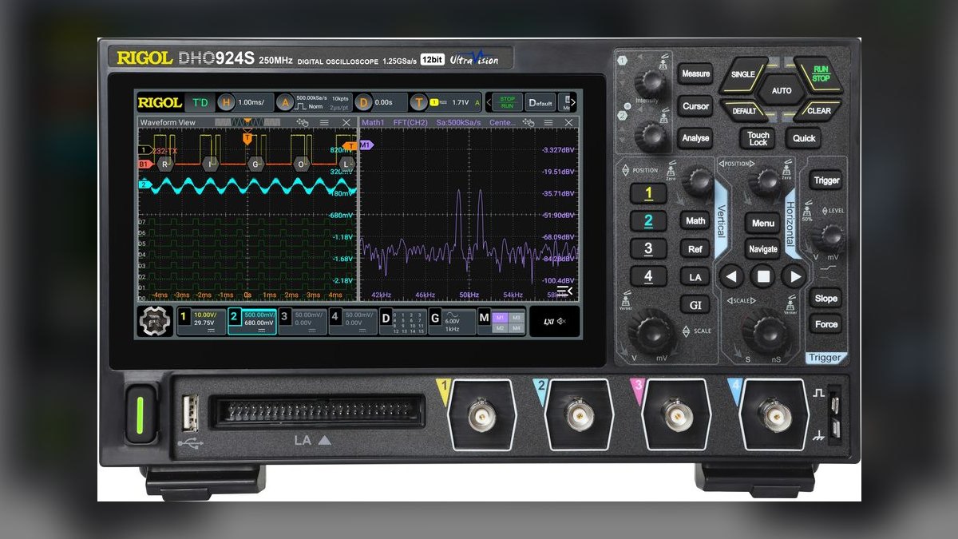
Task: Toggle the on-screen STOP RUN button
Action: pos(507,101)
